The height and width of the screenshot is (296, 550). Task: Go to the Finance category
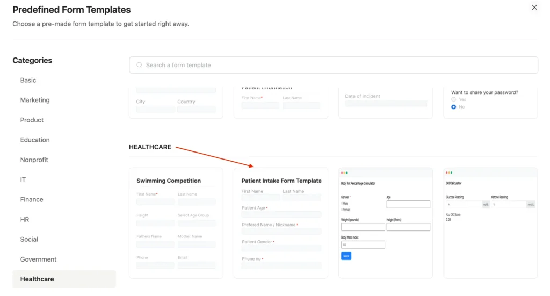[x=32, y=199]
